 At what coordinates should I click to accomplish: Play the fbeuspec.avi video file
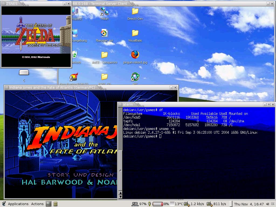pyautogui.click(x=104, y=33)
